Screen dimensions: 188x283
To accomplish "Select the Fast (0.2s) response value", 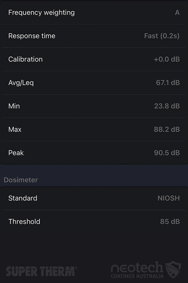I will [162, 36].
